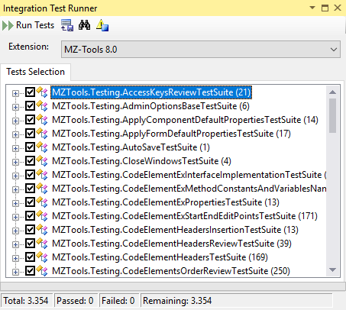This screenshot has width=346, height=310.
Task: Click the CodeElementsOrderReviewTestSuite suite icon
Action: point(42,271)
